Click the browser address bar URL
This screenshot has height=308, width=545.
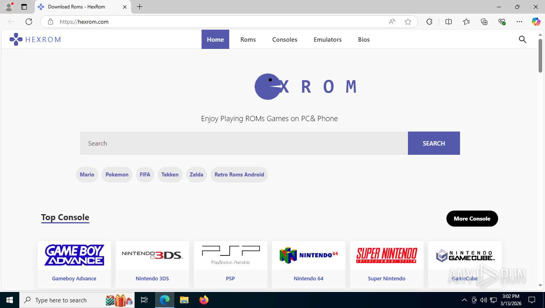click(84, 22)
